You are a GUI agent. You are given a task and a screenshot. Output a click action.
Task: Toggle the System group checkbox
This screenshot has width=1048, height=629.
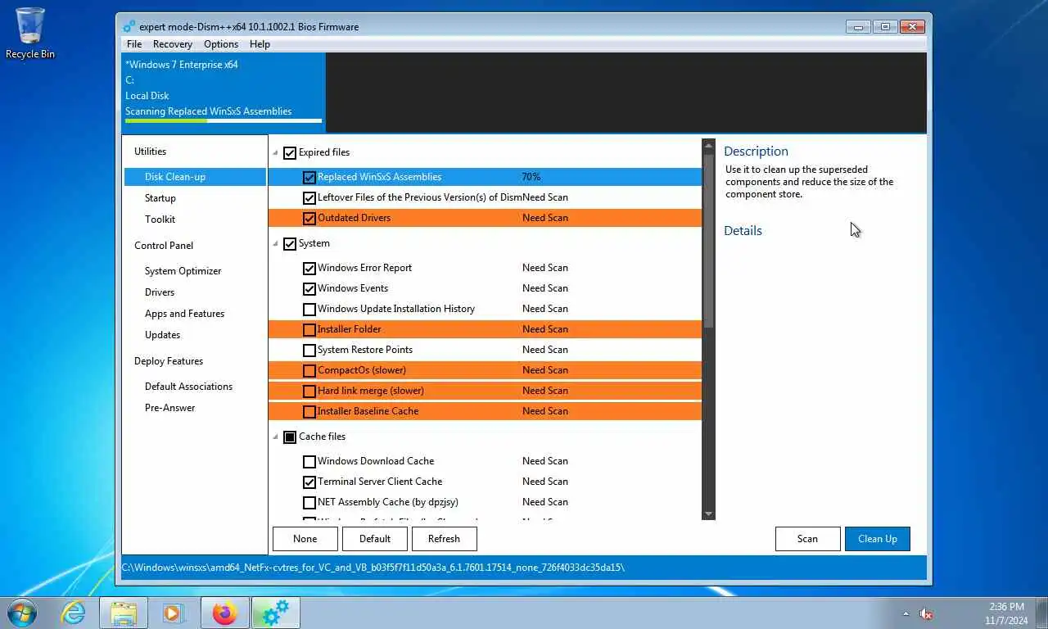pos(290,243)
